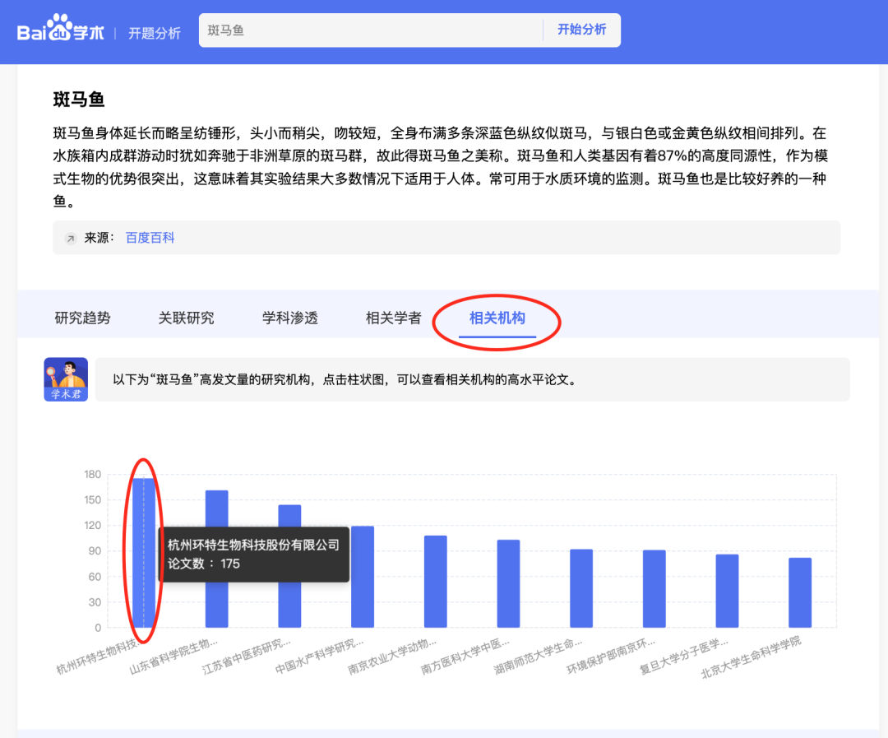Click the 山东省科学院生物 bar

pyautogui.click(x=217, y=559)
